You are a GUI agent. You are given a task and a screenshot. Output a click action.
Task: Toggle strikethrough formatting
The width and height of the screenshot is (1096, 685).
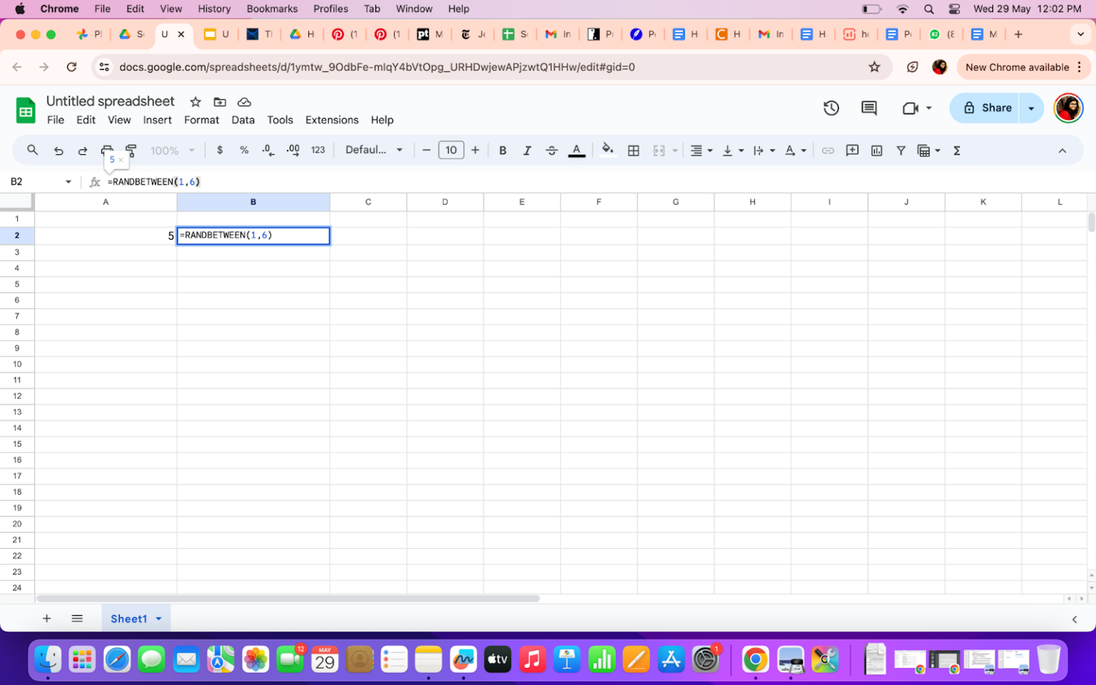tap(551, 150)
